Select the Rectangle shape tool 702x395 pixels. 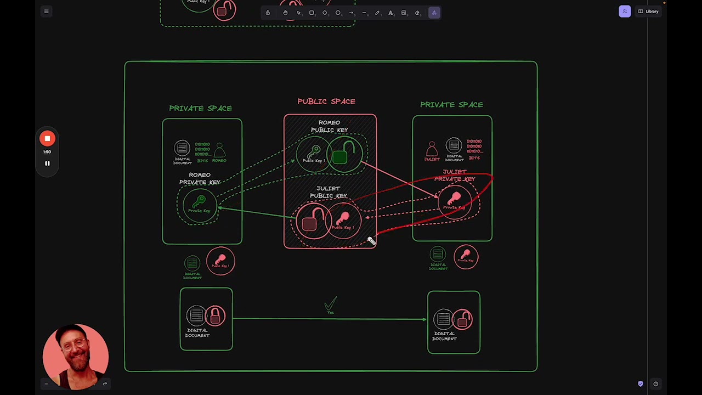(x=312, y=13)
